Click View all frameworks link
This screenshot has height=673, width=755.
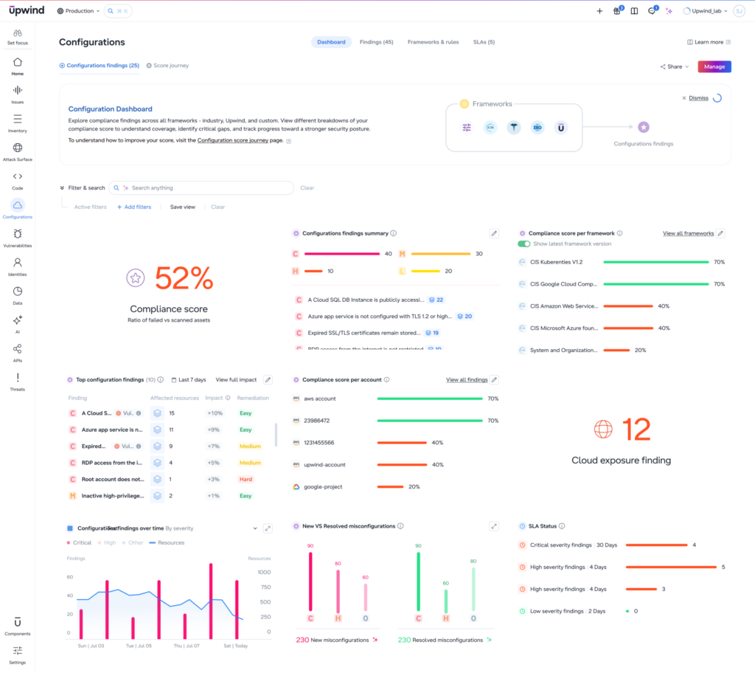coord(688,233)
